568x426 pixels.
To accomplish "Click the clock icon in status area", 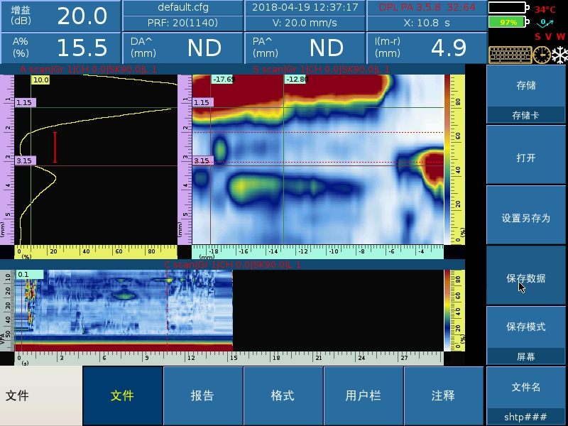I will point(541,55).
